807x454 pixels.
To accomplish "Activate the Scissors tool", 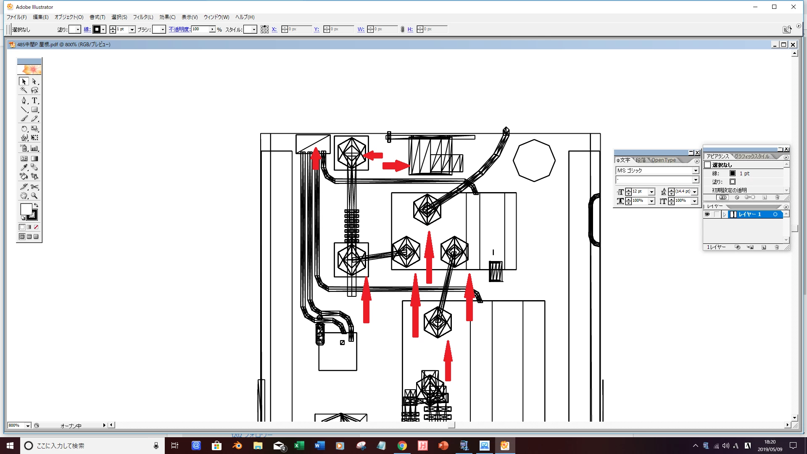I will [x=34, y=187].
